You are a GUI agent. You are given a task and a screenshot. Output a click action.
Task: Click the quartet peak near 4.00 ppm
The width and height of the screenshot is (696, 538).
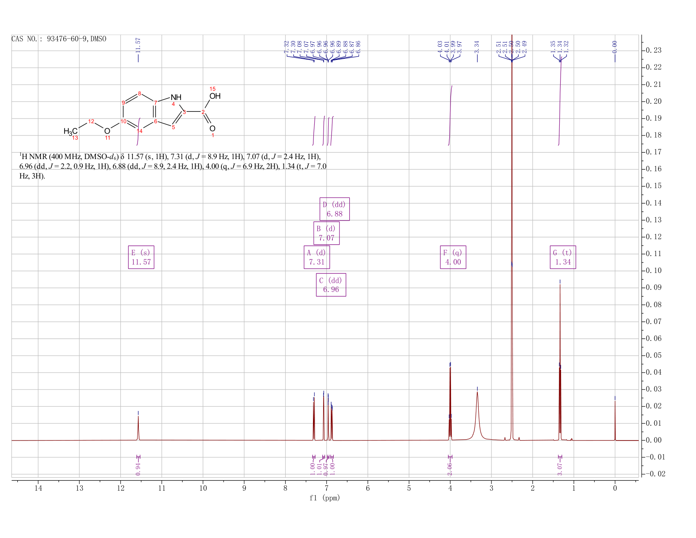point(450,403)
